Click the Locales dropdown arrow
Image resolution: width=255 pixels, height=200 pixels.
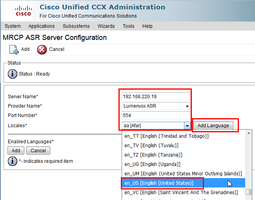[x=187, y=126]
